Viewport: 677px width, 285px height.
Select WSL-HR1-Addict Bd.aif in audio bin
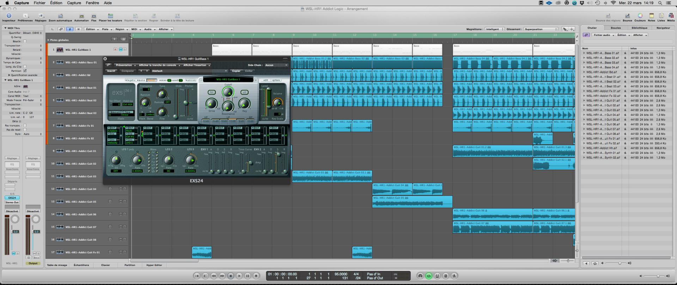pos(602,72)
